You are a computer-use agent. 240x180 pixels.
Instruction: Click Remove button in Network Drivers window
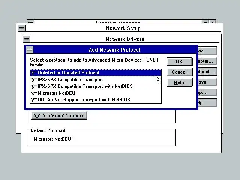pos(208,82)
